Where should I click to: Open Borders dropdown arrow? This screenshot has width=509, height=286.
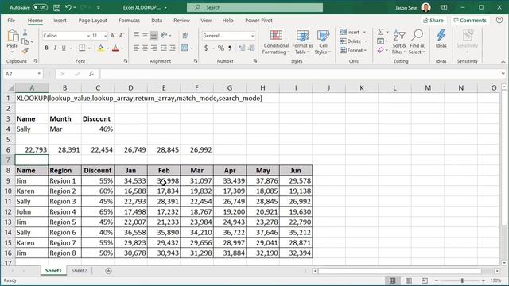point(89,48)
